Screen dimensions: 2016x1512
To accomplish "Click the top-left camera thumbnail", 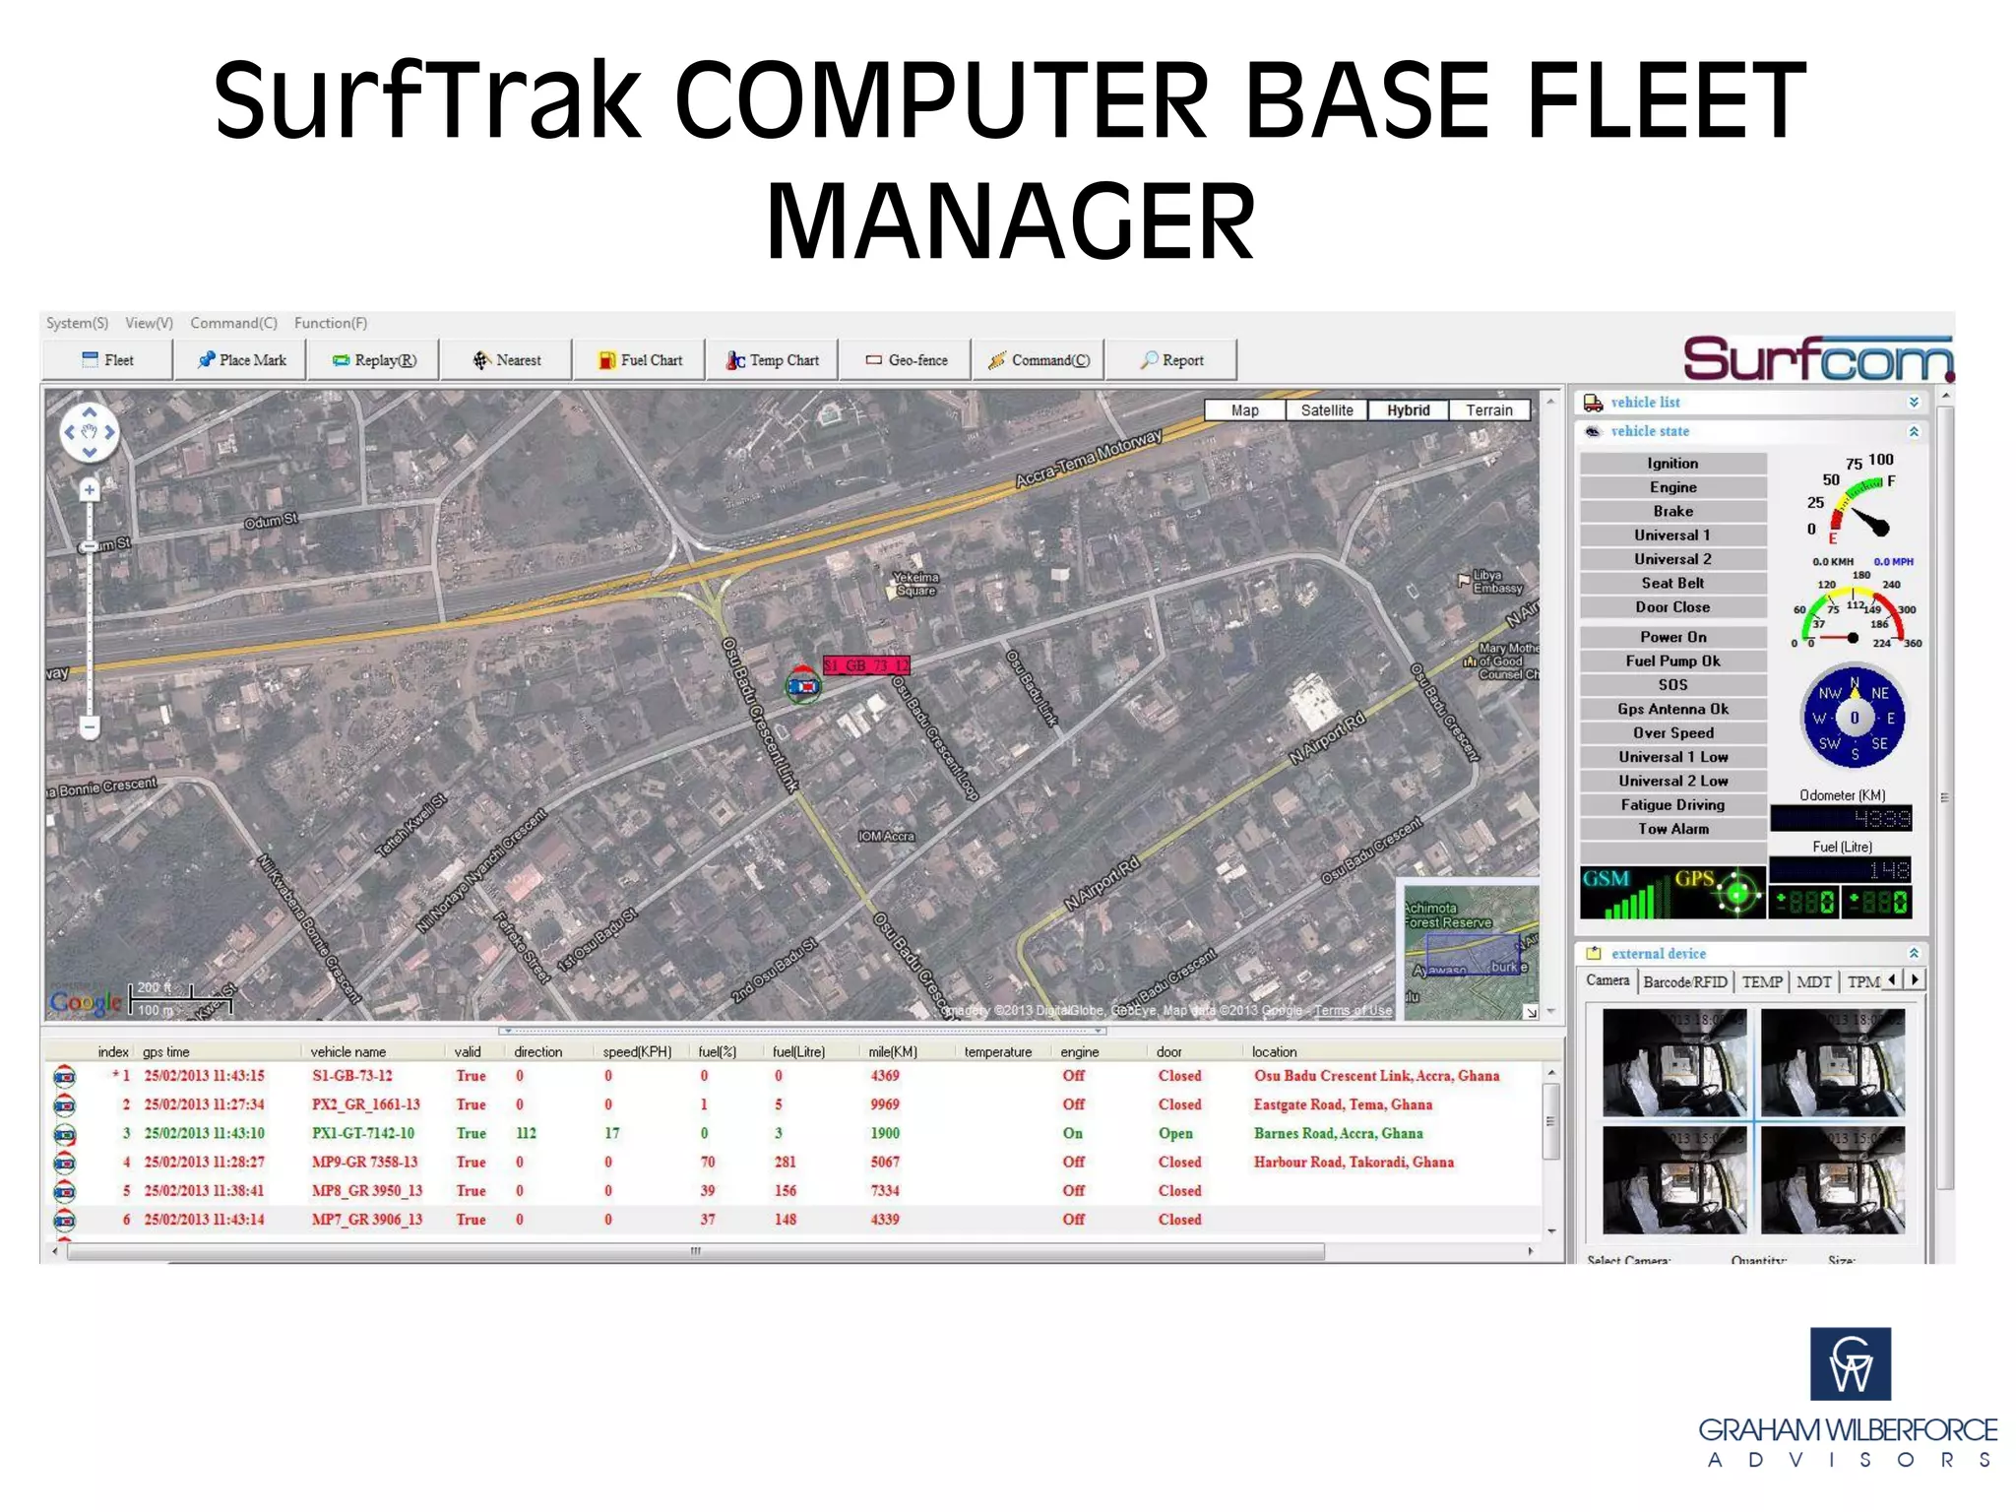I will pos(1674,1062).
